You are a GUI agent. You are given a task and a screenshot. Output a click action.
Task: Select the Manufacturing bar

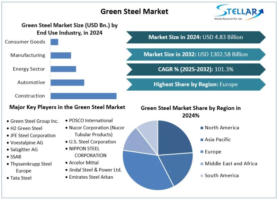61,55
